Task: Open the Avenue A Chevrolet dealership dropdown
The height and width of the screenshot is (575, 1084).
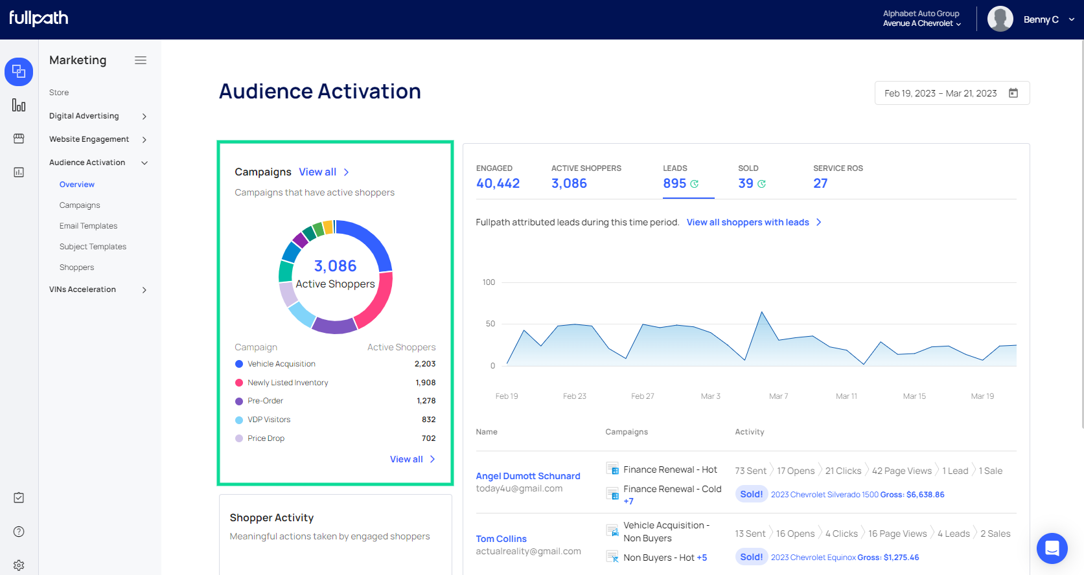Action: click(x=922, y=23)
